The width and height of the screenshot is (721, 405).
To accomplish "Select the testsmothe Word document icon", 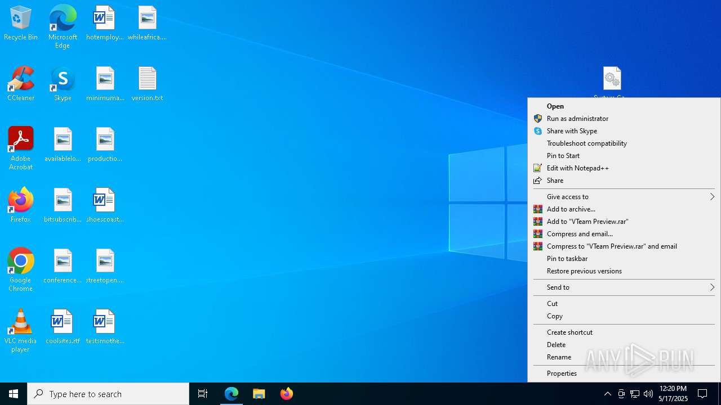I will tap(105, 327).
